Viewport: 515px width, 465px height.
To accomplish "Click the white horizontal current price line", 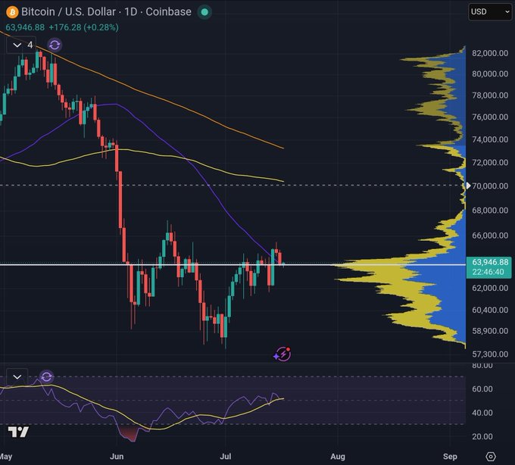I will click(x=233, y=264).
